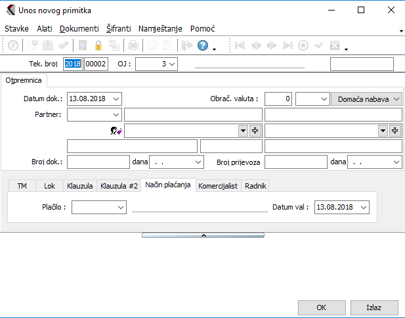Open the Datum dok. date dropdown
Screen dimensions: 405x318
tap(116, 99)
